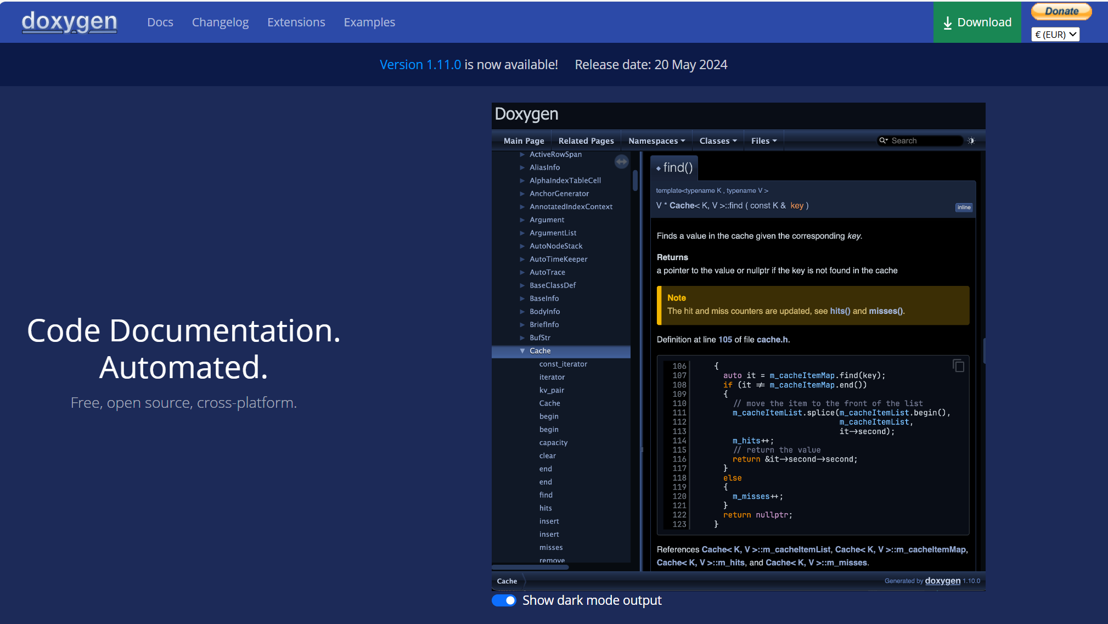Click the Version 1.11.0 link
1108x624 pixels.
coord(420,65)
